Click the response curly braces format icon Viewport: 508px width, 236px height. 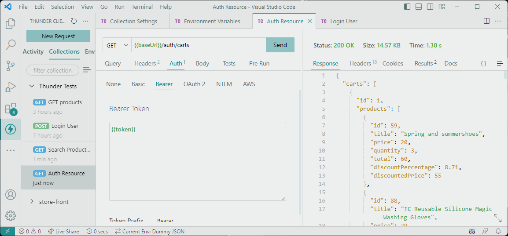[x=483, y=64]
